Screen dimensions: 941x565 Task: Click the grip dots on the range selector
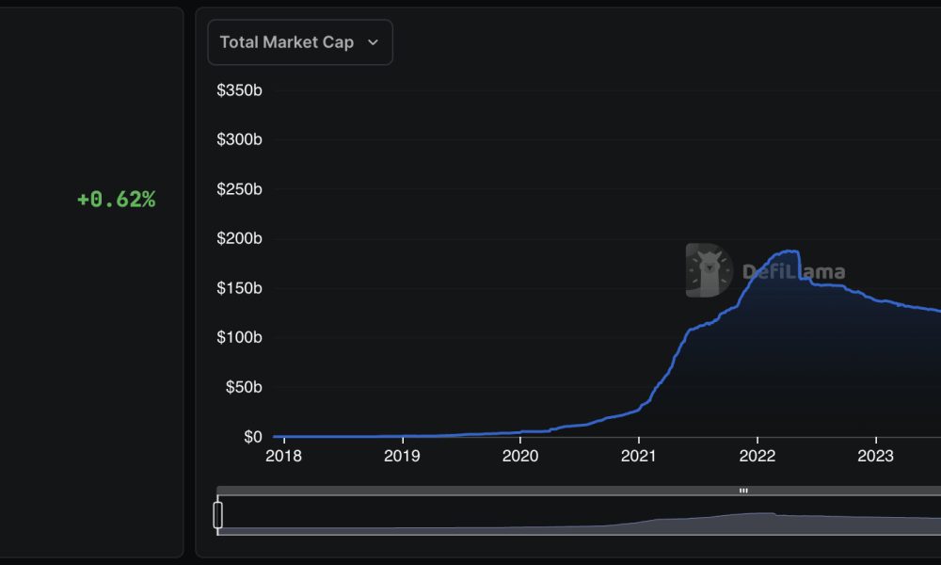tap(743, 491)
